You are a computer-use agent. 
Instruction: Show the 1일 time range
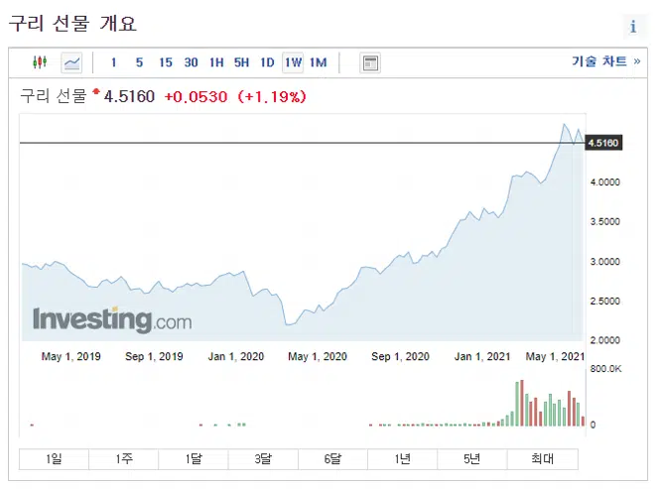coord(54,459)
